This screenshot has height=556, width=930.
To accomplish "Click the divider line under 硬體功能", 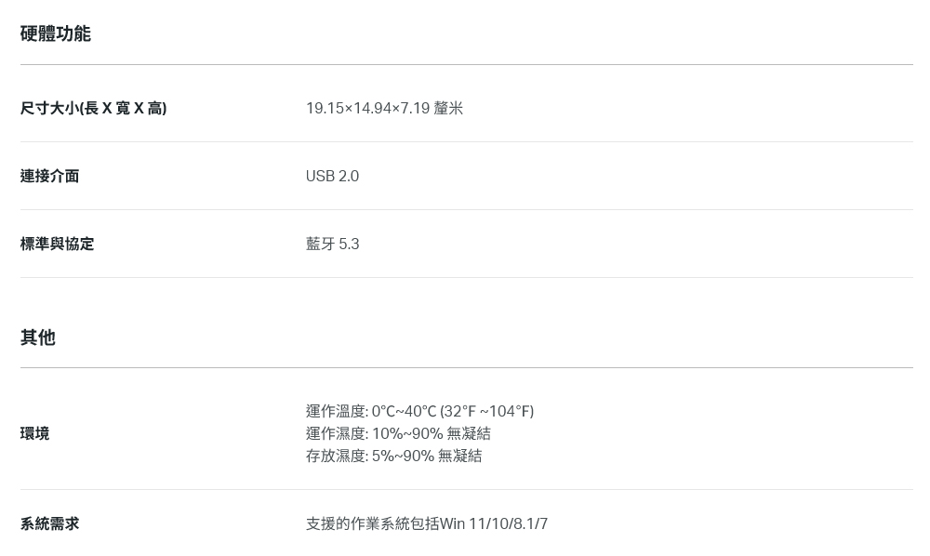I will pyautogui.click(x=467, y=64).
